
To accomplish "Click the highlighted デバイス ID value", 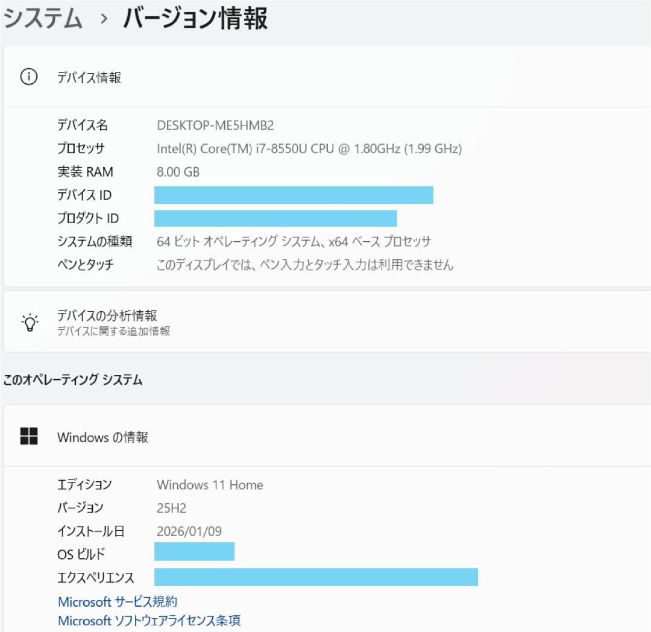I will pos(293,195).
